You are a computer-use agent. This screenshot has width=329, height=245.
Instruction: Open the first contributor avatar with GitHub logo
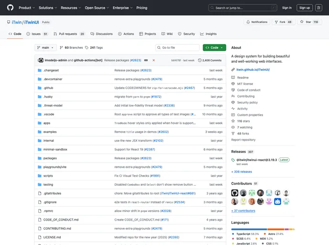[235, 193]
